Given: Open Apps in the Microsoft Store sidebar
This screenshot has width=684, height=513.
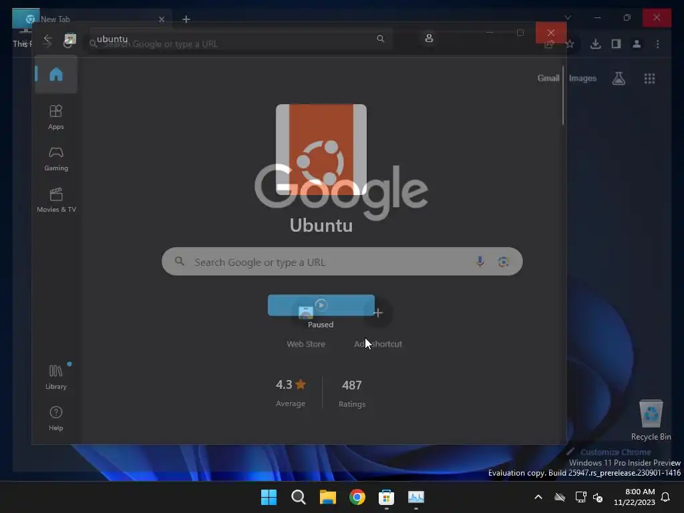Looking at the screenshot, I should (56, 117).
